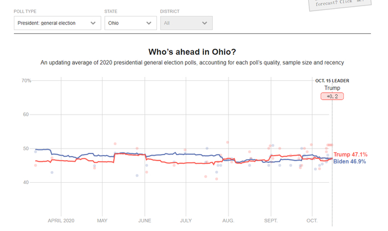Image resolution: width=388 pixels, height=231 pixels.
Task: Open the District 'All' dropdown
Action: 186,23
